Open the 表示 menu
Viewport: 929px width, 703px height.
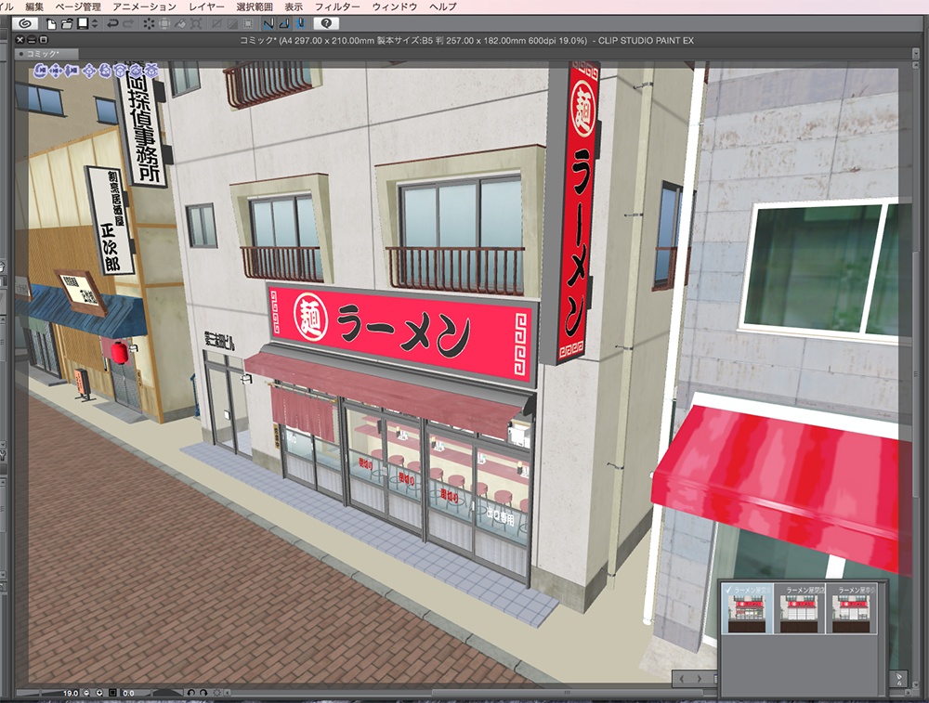click(x=295, y=6)
